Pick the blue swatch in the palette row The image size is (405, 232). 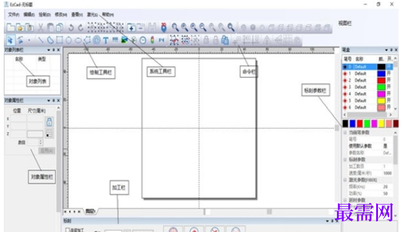click(352, 124)
